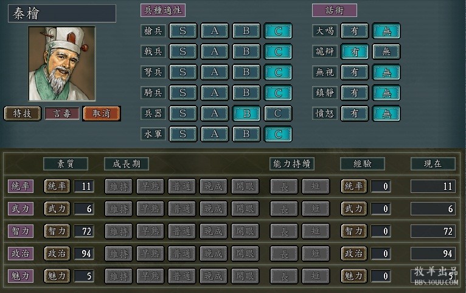Click the 秦檜 name field
Image resolution: width=466 pixels, height=293 pixels.
tap(62, 13)
